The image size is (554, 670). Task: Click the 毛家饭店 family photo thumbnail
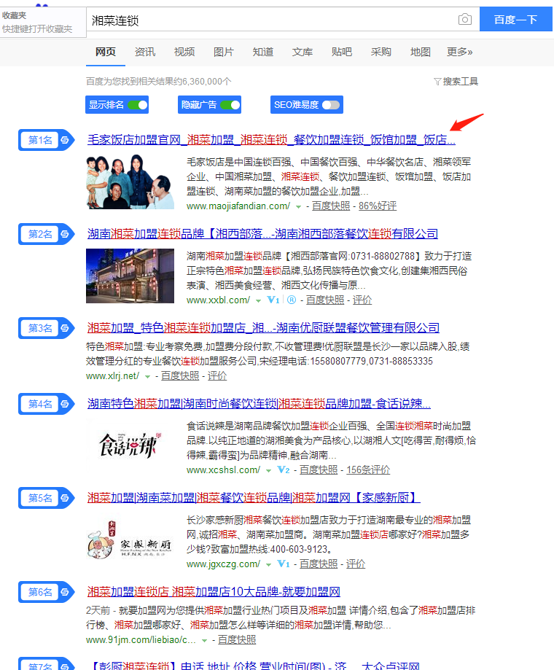click(x=130, y=182)
